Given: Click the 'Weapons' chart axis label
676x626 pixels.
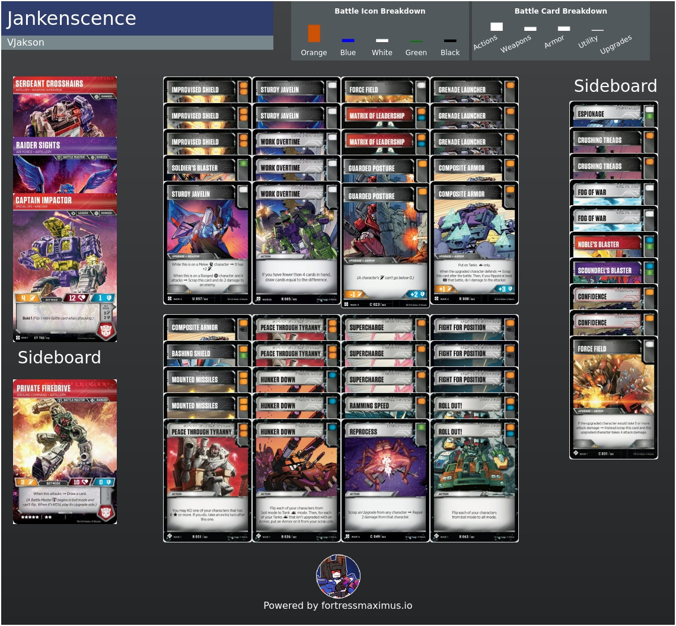Looking at the screenshot, I should click(516, 43).
